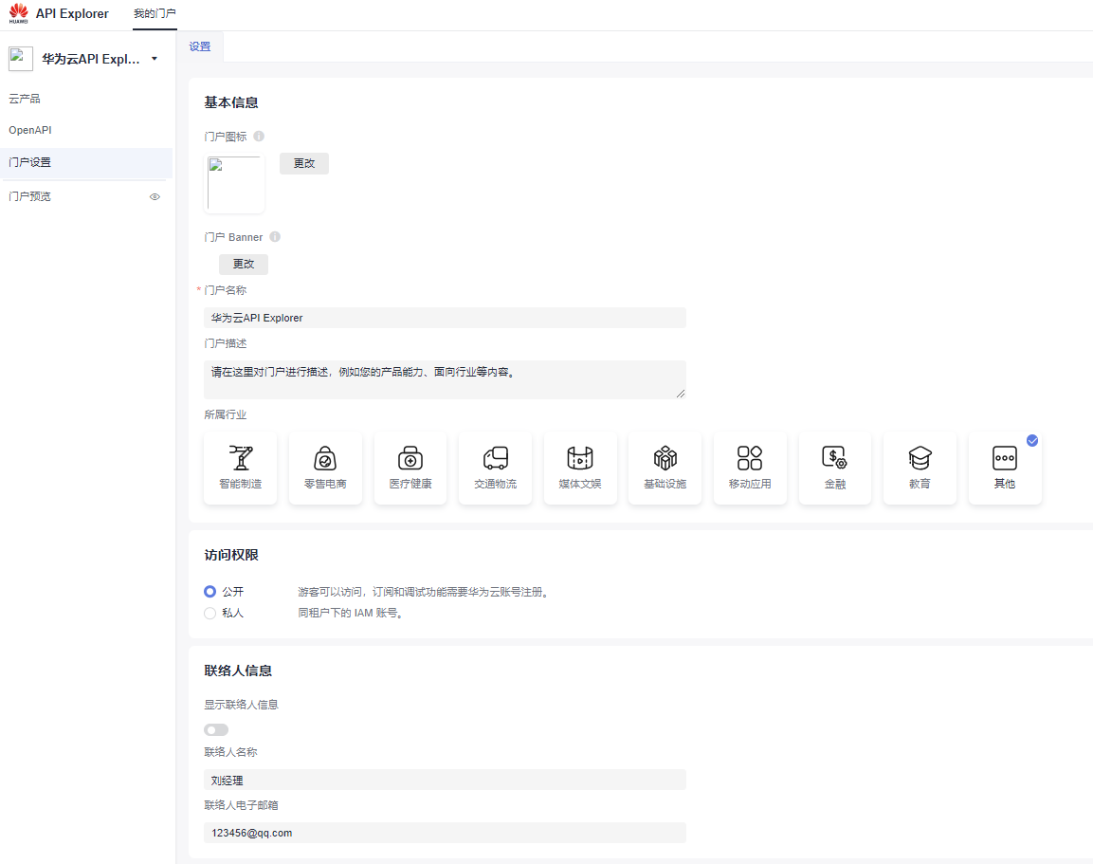Click the API Explorer title link
The height and width of the screenshot is (864, 1093).
[x=72, y=13]
